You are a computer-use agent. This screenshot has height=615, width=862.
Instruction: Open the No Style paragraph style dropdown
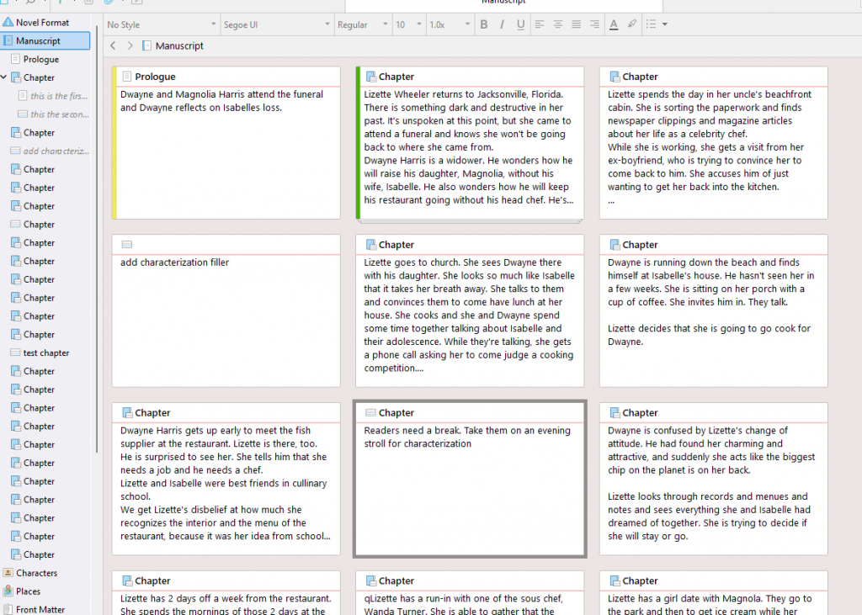pyautogui.click(x=162, y=24)
